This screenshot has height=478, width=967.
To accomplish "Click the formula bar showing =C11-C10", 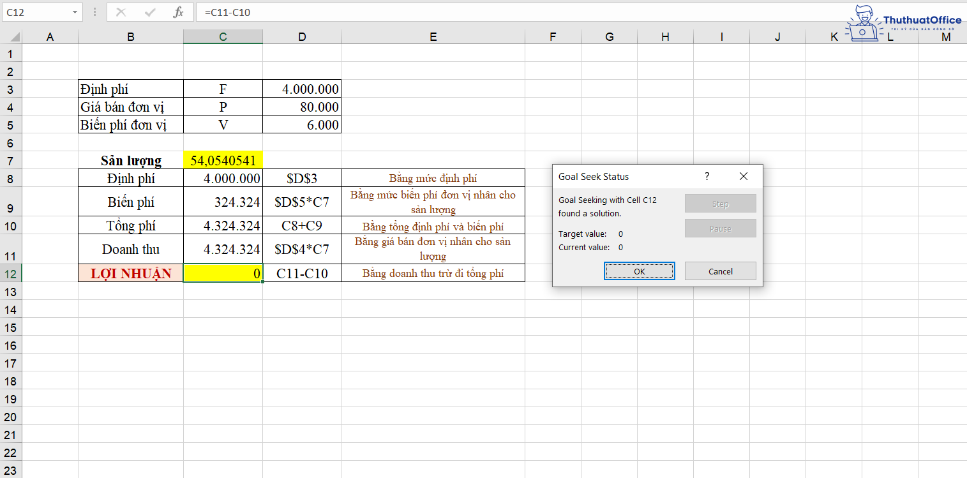I will tap(319, 12).
